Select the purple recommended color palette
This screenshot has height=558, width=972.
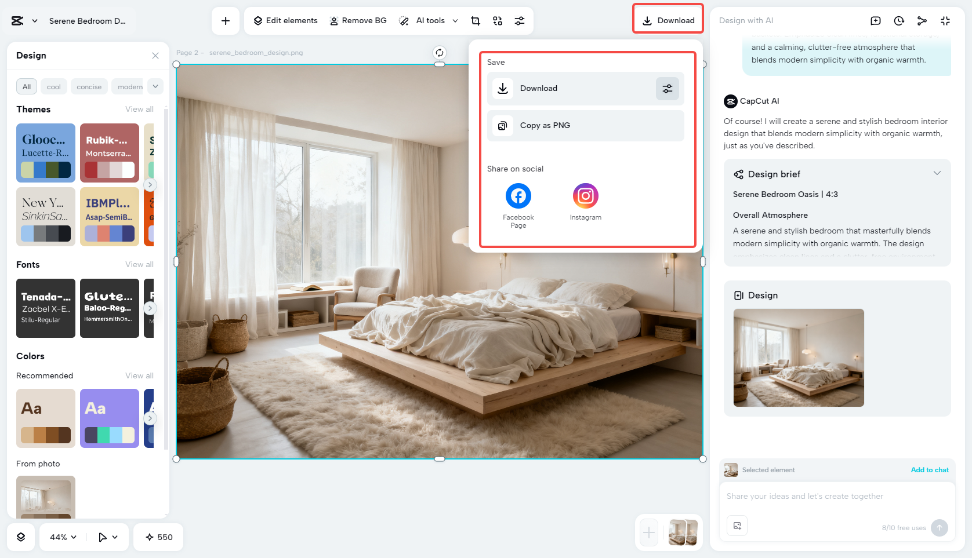(109, 418)
